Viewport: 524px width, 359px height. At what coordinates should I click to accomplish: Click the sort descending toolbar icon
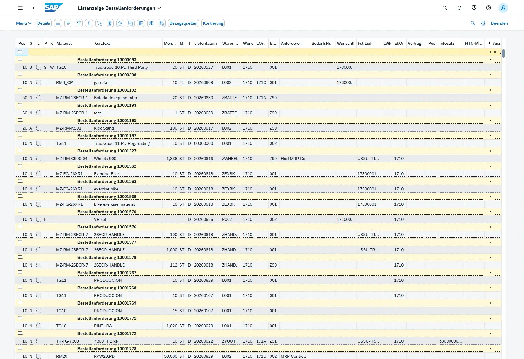pos(68,23)
